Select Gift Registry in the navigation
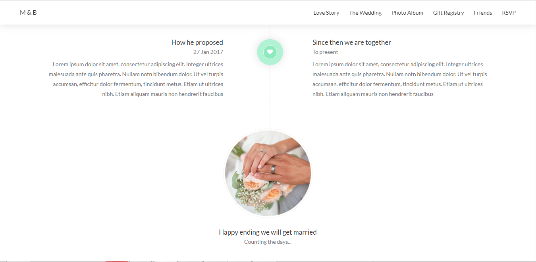The height and width of the screenshot is (262, 536). click(449, 13)
